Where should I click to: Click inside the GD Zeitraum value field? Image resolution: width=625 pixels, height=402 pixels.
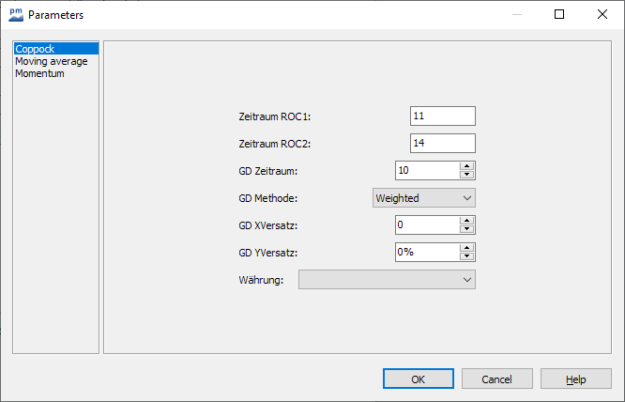click(427, 170)
